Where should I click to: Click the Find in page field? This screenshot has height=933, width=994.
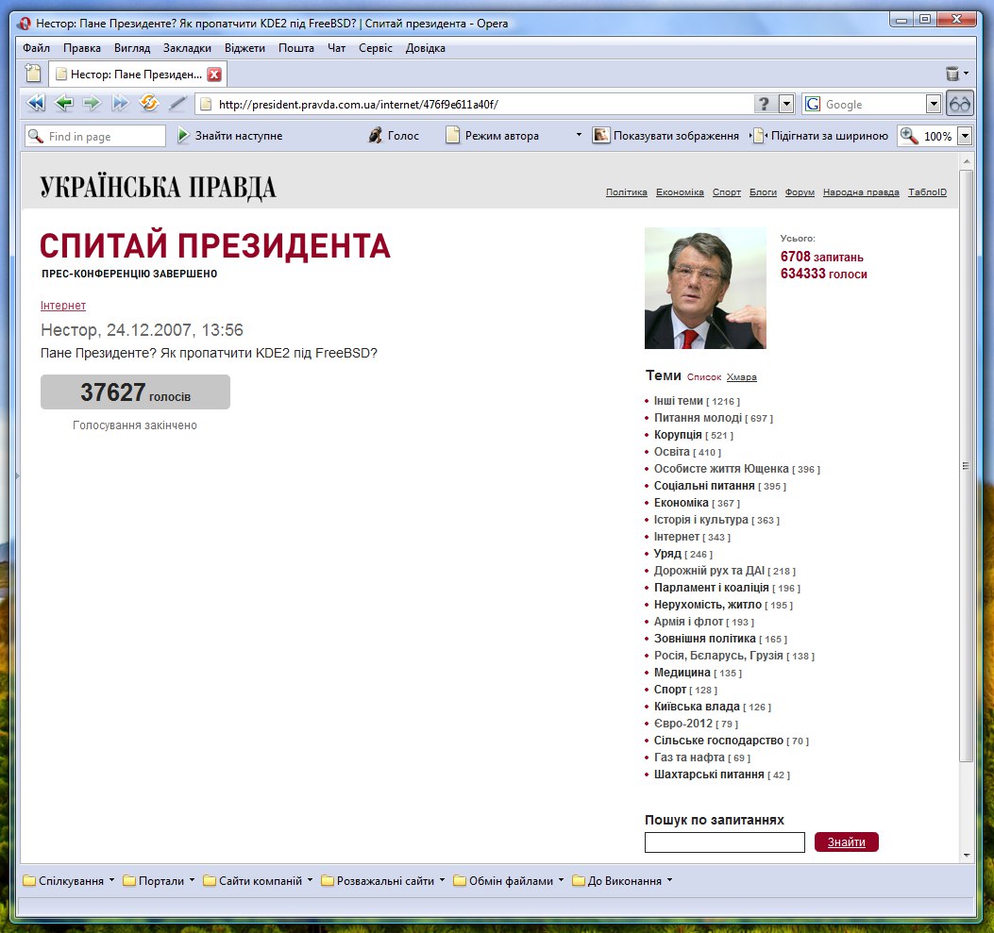click(x=95, y=136)
